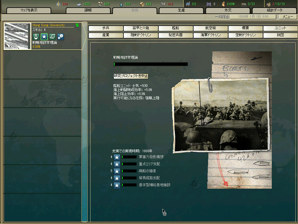Click star icon beside 商船の価値
This screenshot has height=224, width=298.
click(117, 171)
